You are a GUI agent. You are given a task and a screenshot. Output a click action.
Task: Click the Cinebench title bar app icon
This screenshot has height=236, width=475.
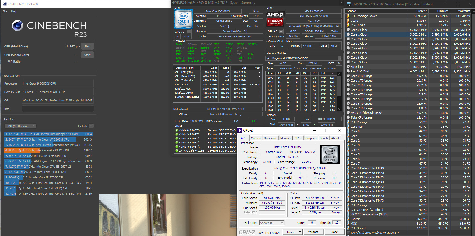point(5,4)
